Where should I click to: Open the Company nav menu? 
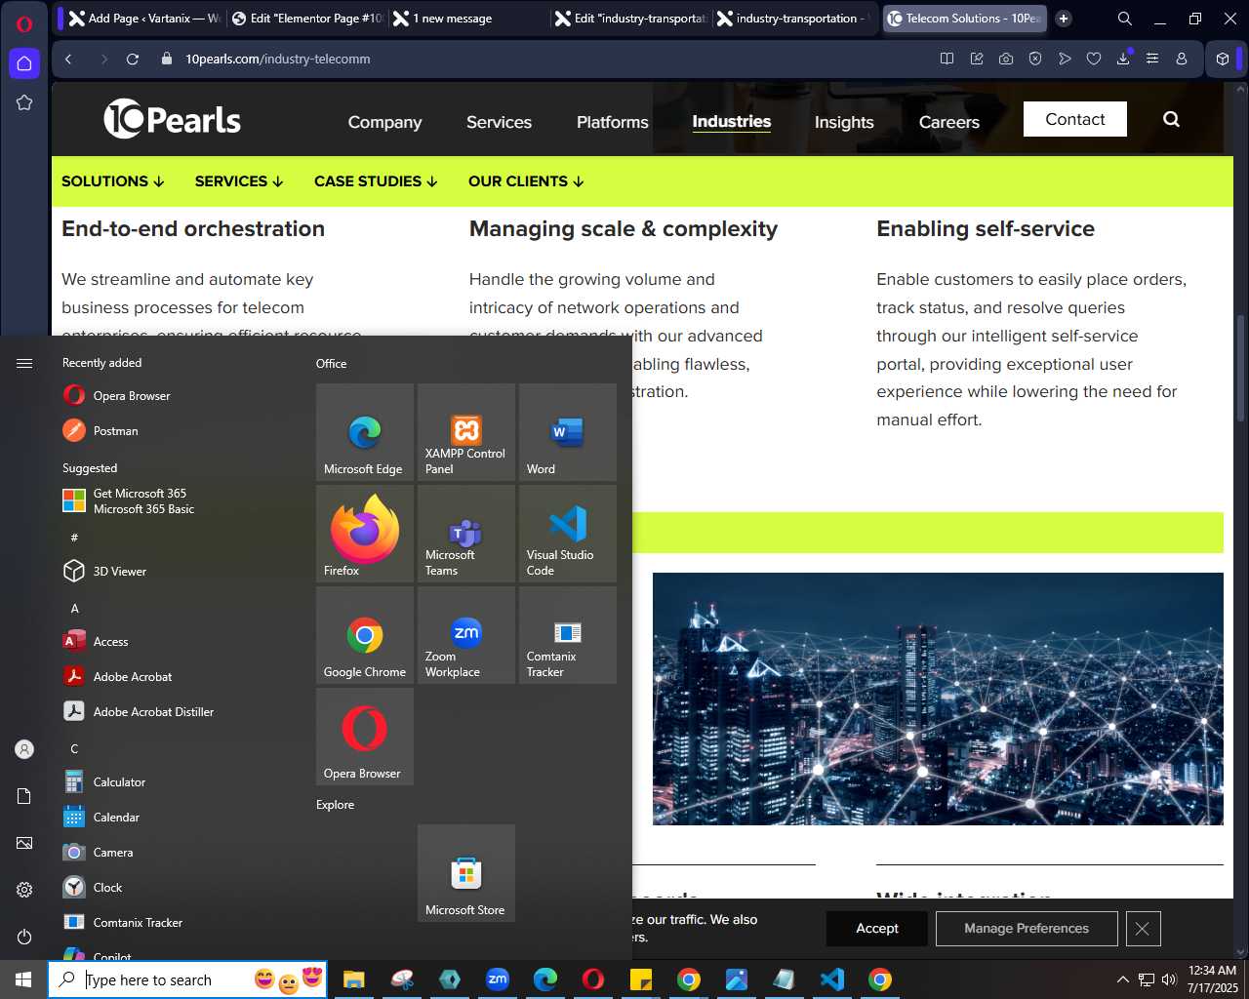tap(384, 122)
